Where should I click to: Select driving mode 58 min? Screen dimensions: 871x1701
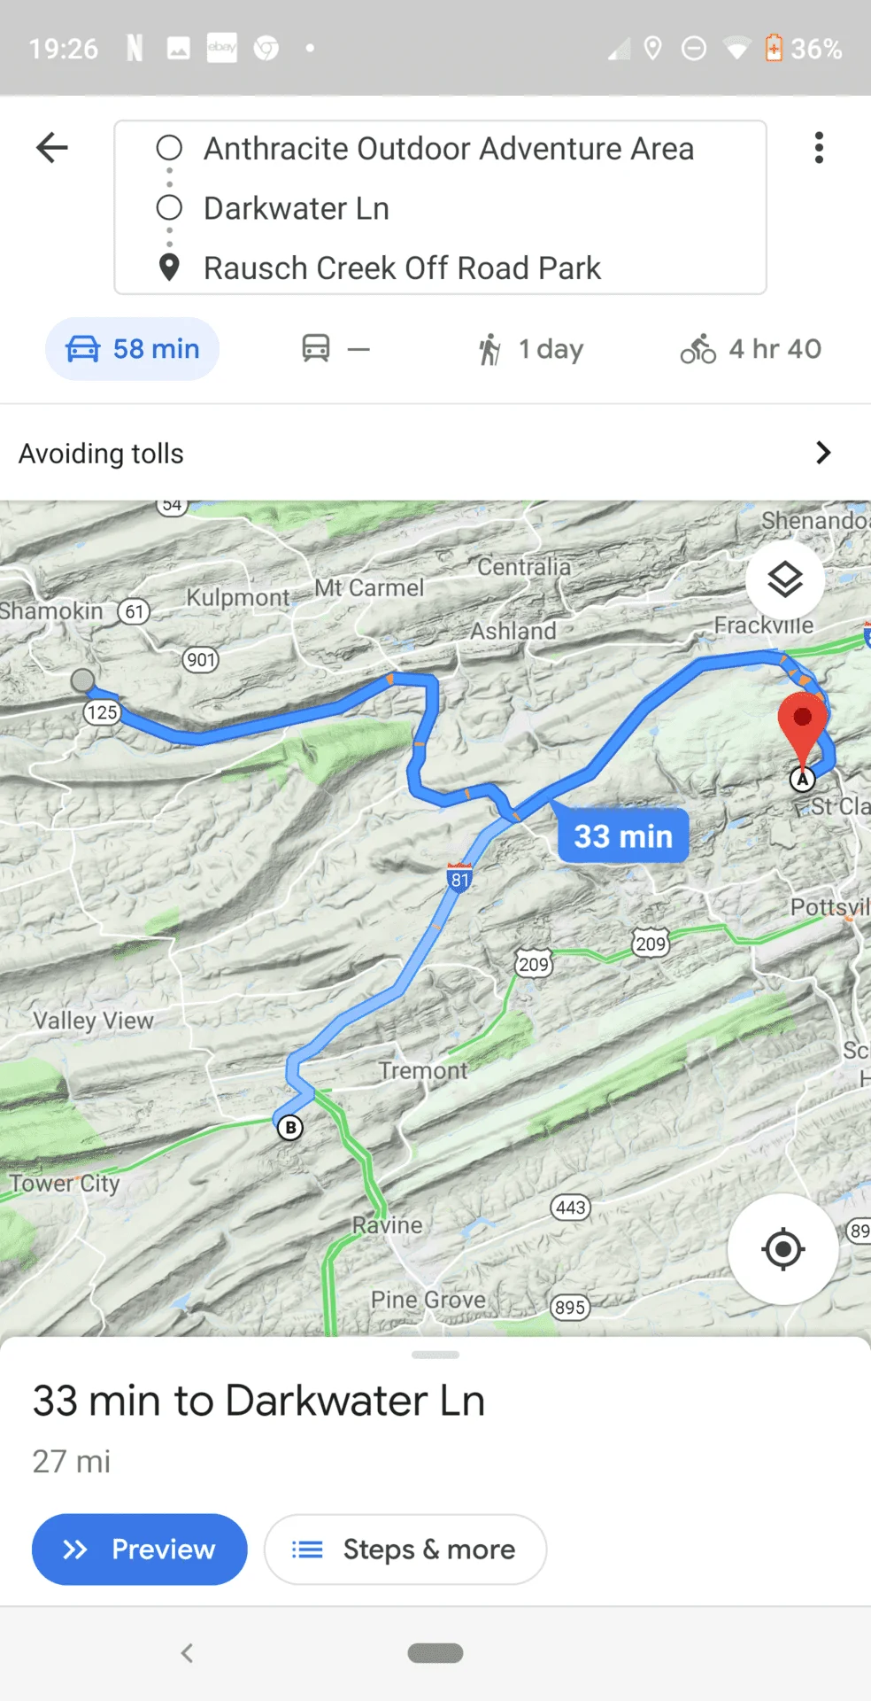[x=133, y=349]
